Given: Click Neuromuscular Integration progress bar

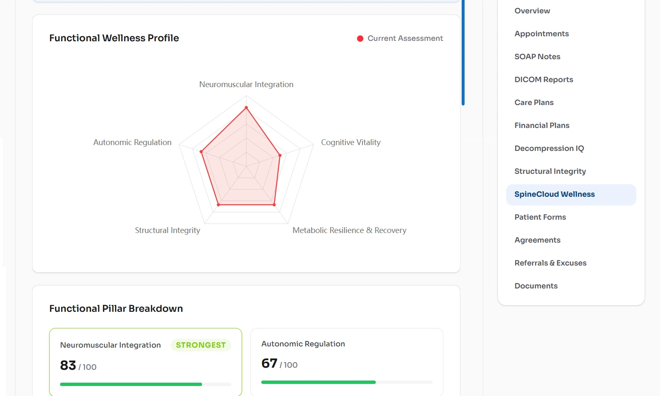Looking at the screenshot, I should [145, 384].
